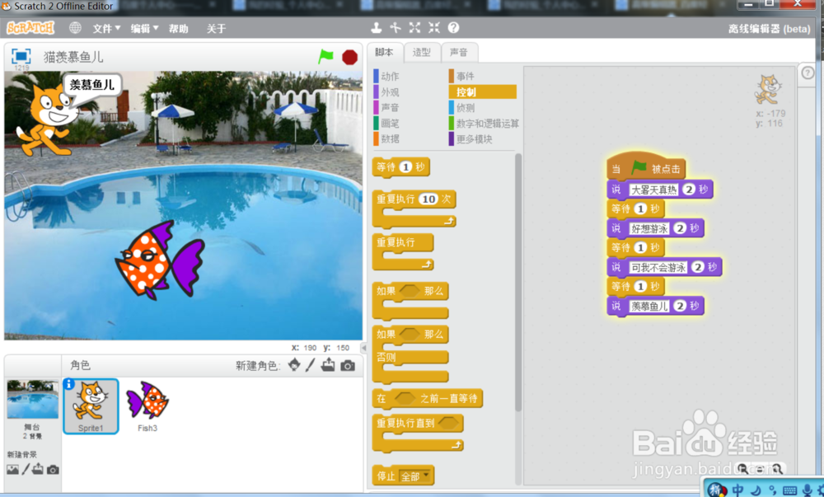Paint new backdrop brush icon

(x=26, y=469)
